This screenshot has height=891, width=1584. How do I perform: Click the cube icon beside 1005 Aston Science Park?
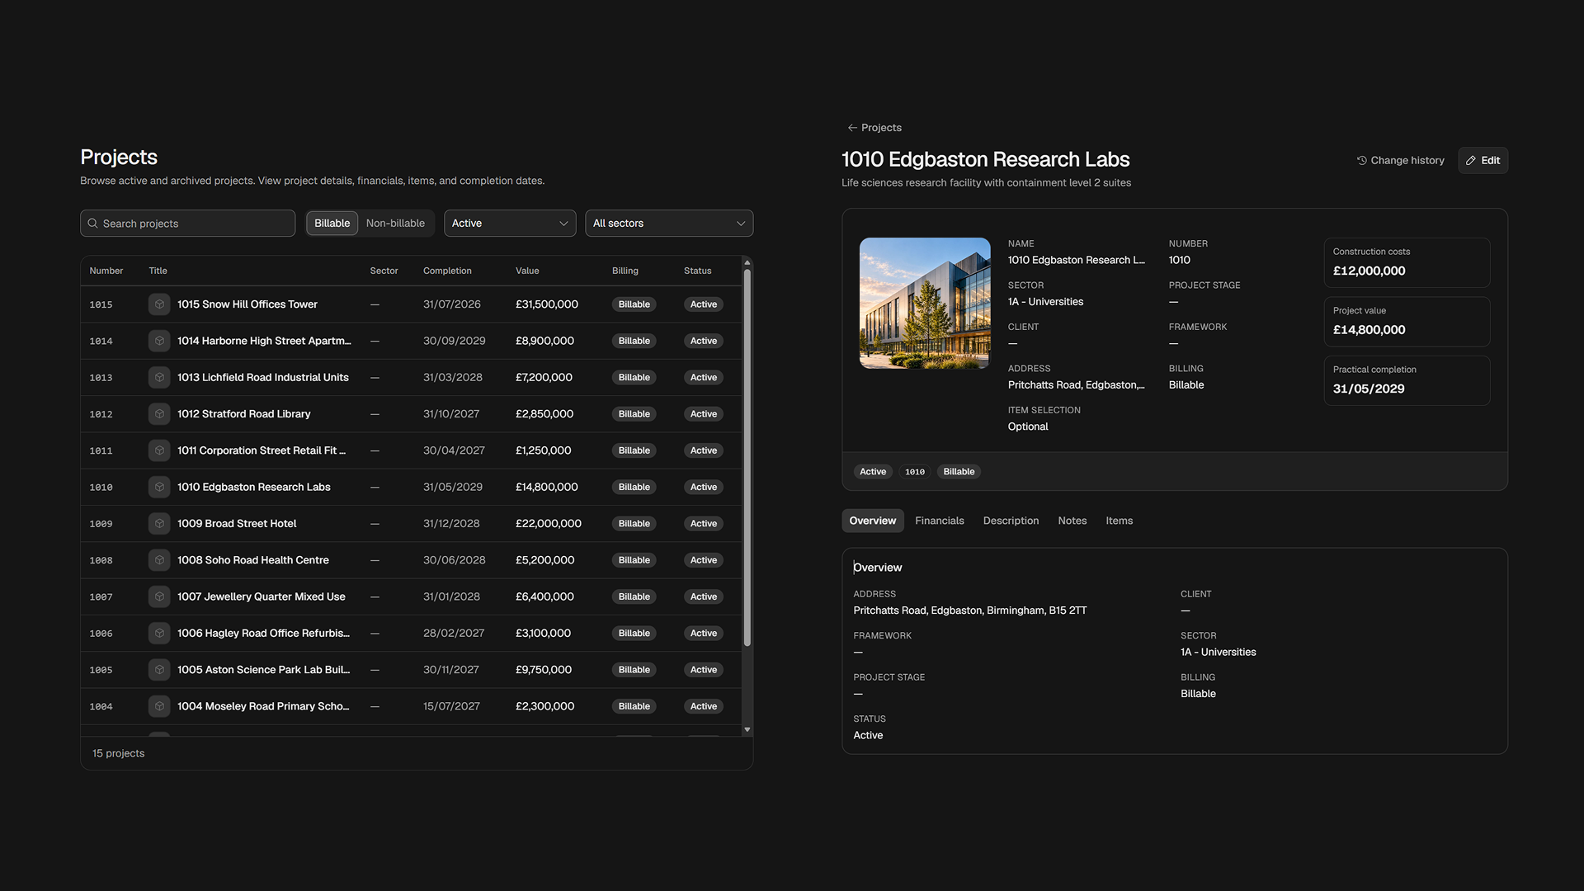(159, 670)
